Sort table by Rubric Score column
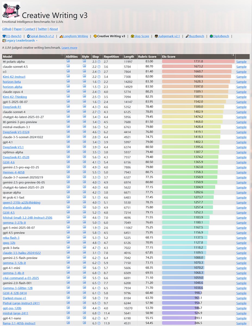Screen dimensions: 252x326 pyautogui.click(x=149, y=57)
